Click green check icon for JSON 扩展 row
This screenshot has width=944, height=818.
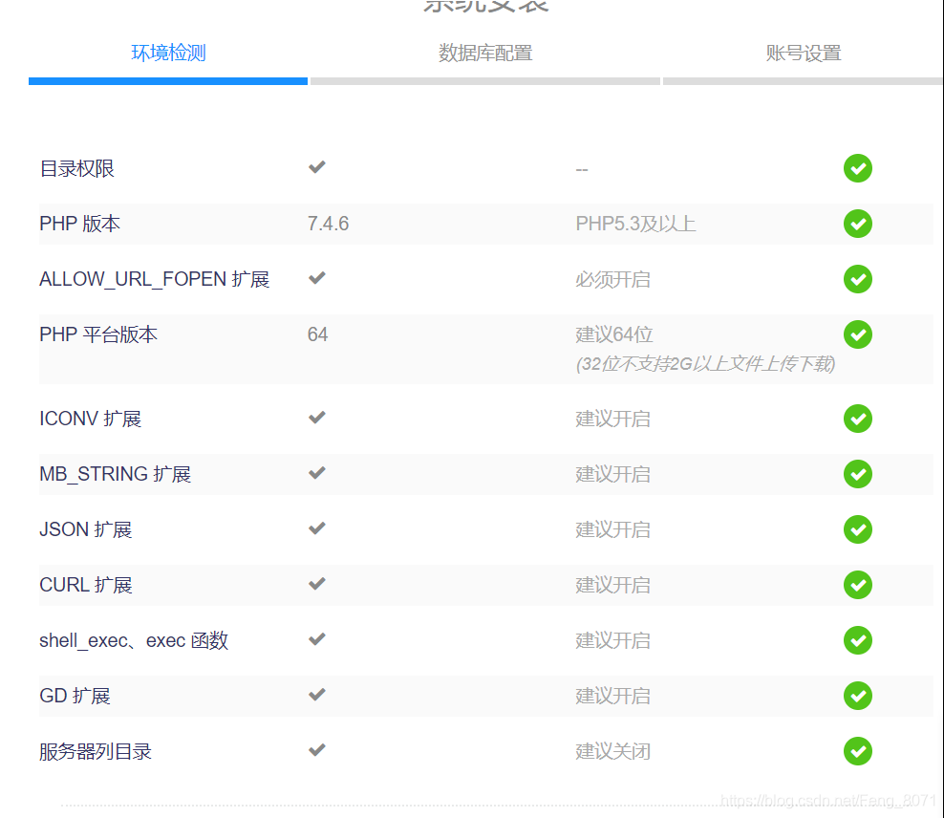[x=858, y=529]
